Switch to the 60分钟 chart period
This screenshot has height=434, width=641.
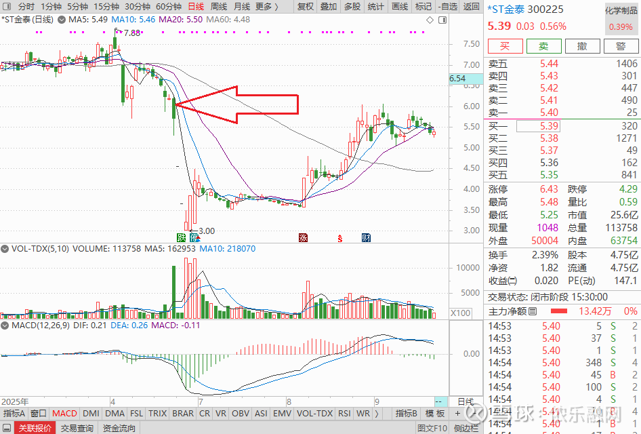[169, 7]
